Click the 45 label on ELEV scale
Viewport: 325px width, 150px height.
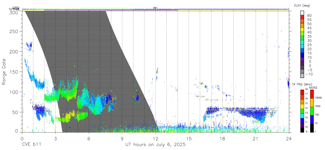309,28
